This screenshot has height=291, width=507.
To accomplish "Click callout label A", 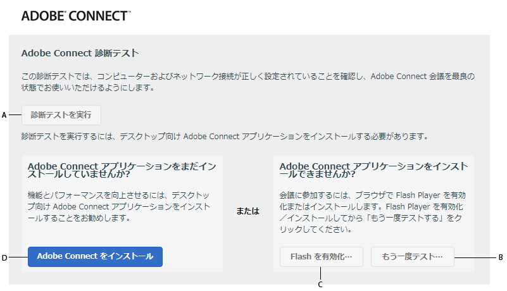I will (4, 115).
